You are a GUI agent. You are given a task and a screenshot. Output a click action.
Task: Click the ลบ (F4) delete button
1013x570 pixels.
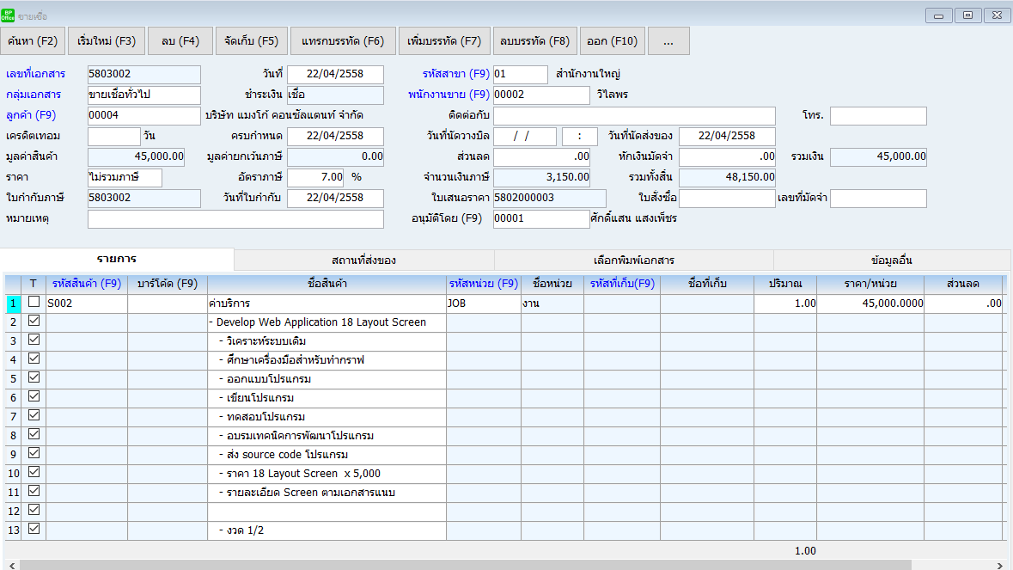[x=180, y=40]
